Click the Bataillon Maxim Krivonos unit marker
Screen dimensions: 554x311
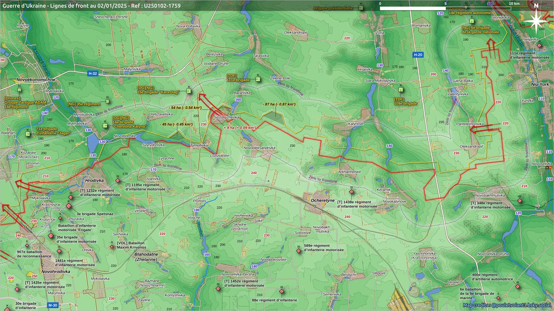click(x=112, y=247)
